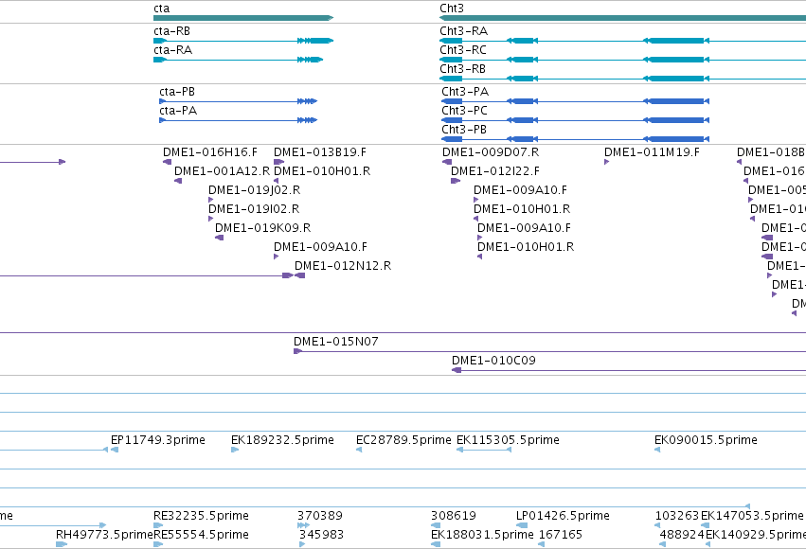The image size is (806, 549).
Task: Select the Cht3 gene feature bar
Action: pyautogui.click(x=622, y=18)
